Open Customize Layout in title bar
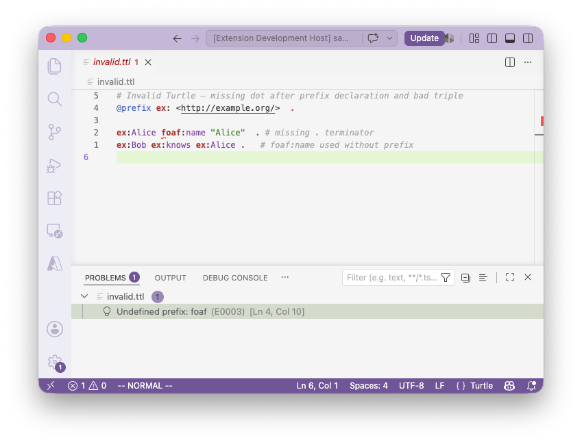582x444 pixels. 474,38
